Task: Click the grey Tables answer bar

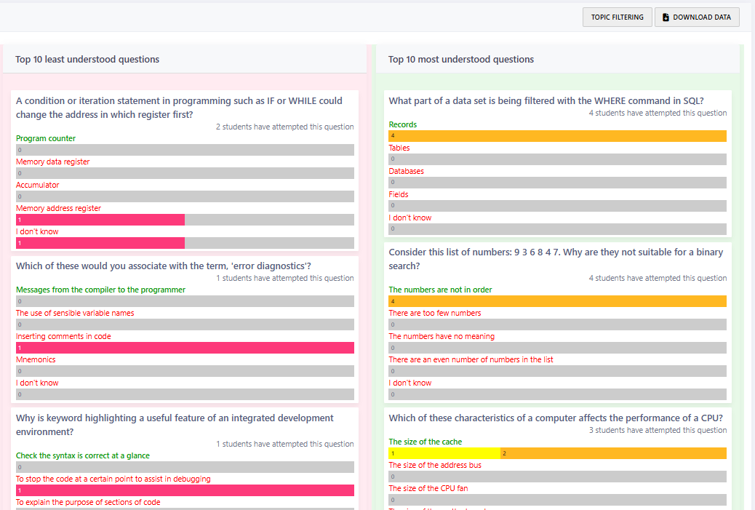Action: pos(557,159)
